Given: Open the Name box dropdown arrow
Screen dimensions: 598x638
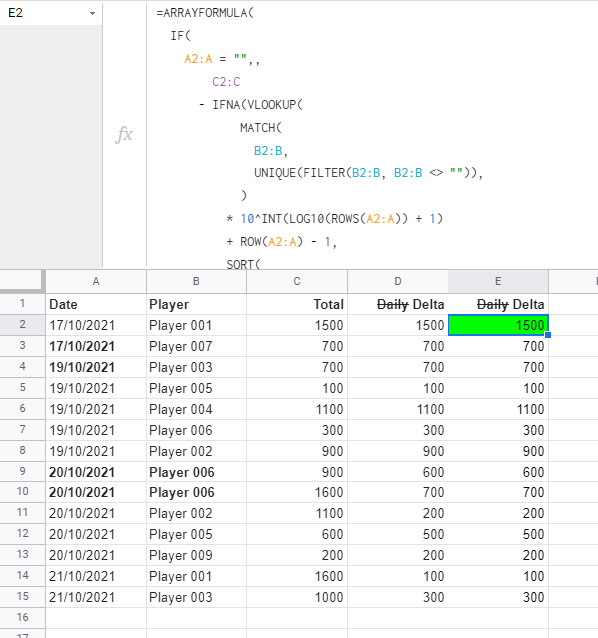Looking at the screenshot, I should tap(93, 13).
